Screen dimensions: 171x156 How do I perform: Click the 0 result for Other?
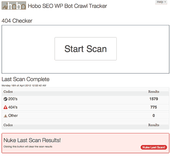pos(154,116)
